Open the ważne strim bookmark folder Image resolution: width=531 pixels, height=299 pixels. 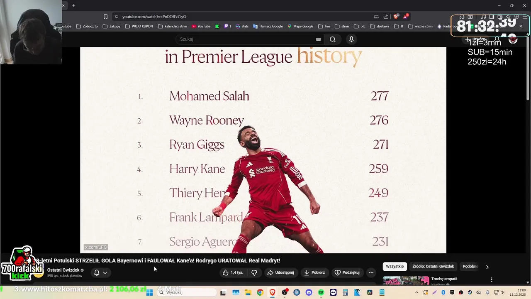(x=420, y=26)
